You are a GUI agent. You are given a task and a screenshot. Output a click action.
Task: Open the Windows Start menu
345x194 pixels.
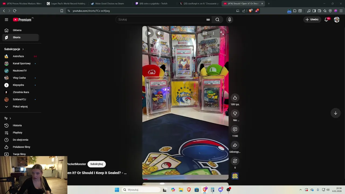[x=117, y=190]
